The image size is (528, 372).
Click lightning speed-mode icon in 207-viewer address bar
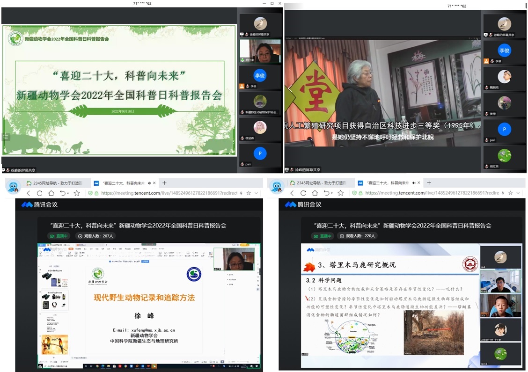(241, 193)
